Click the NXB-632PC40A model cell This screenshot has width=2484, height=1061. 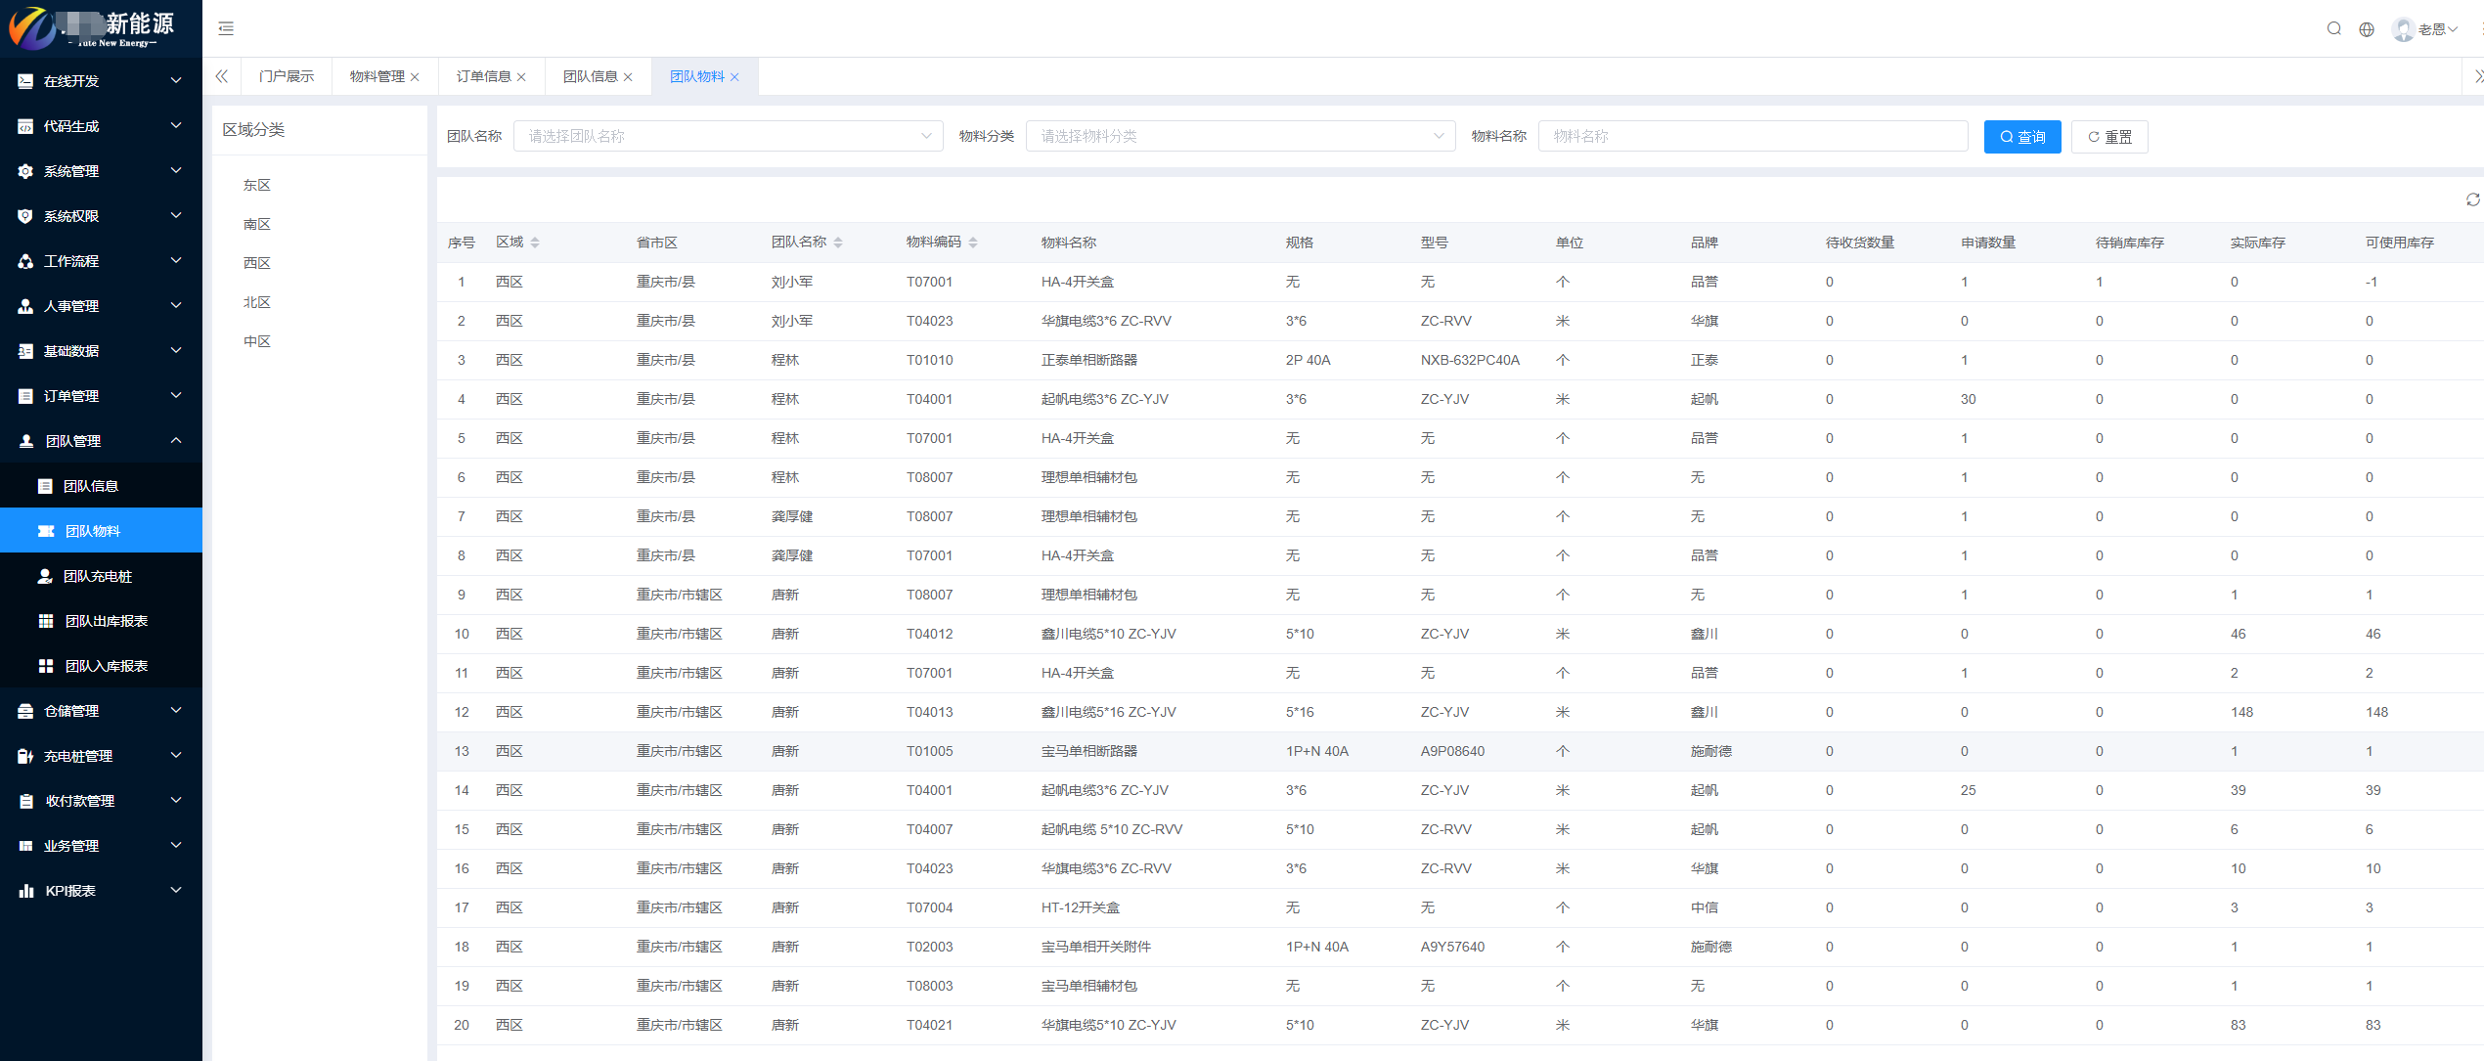(1470, 360)
